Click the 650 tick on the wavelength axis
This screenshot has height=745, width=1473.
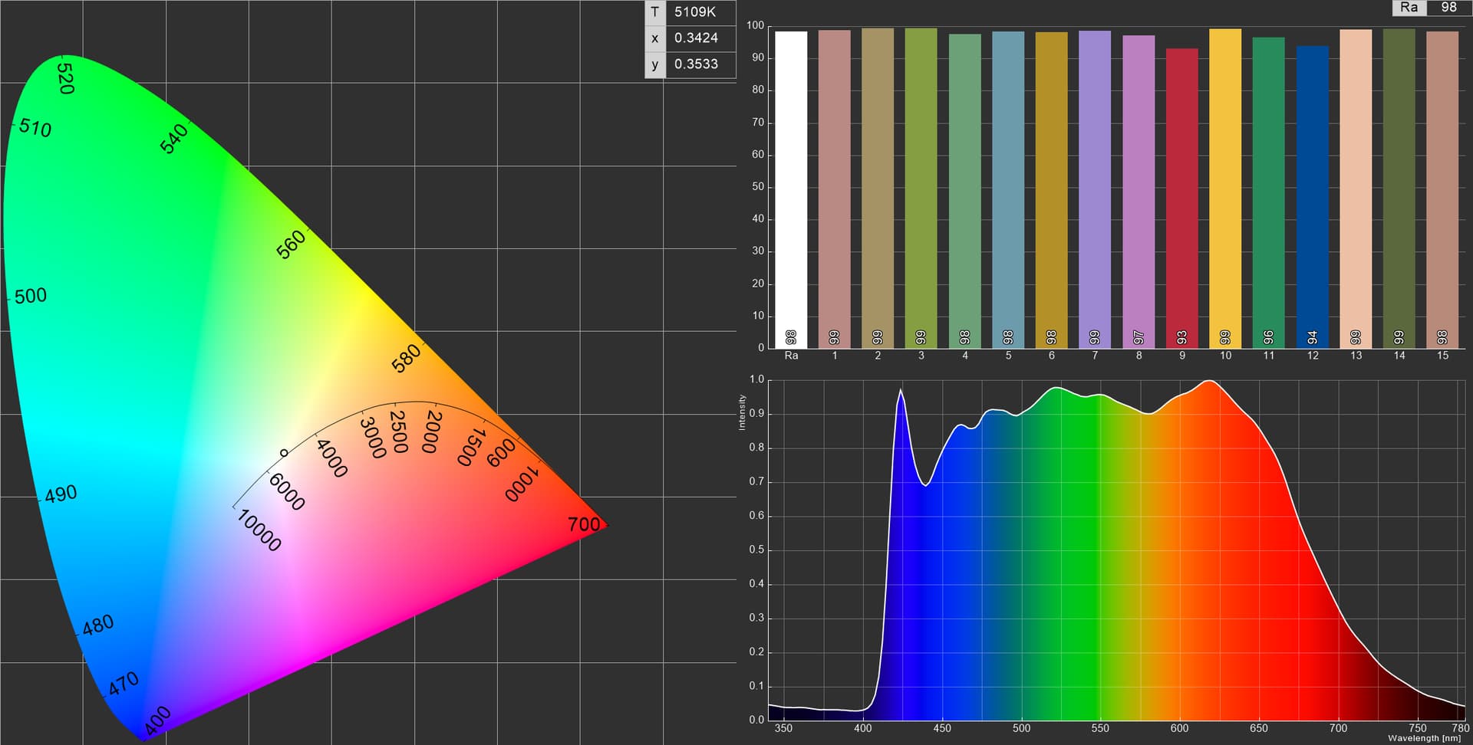pyautogui.click(x=1259, y=728)
